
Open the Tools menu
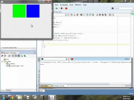click(x=71, y=5)
